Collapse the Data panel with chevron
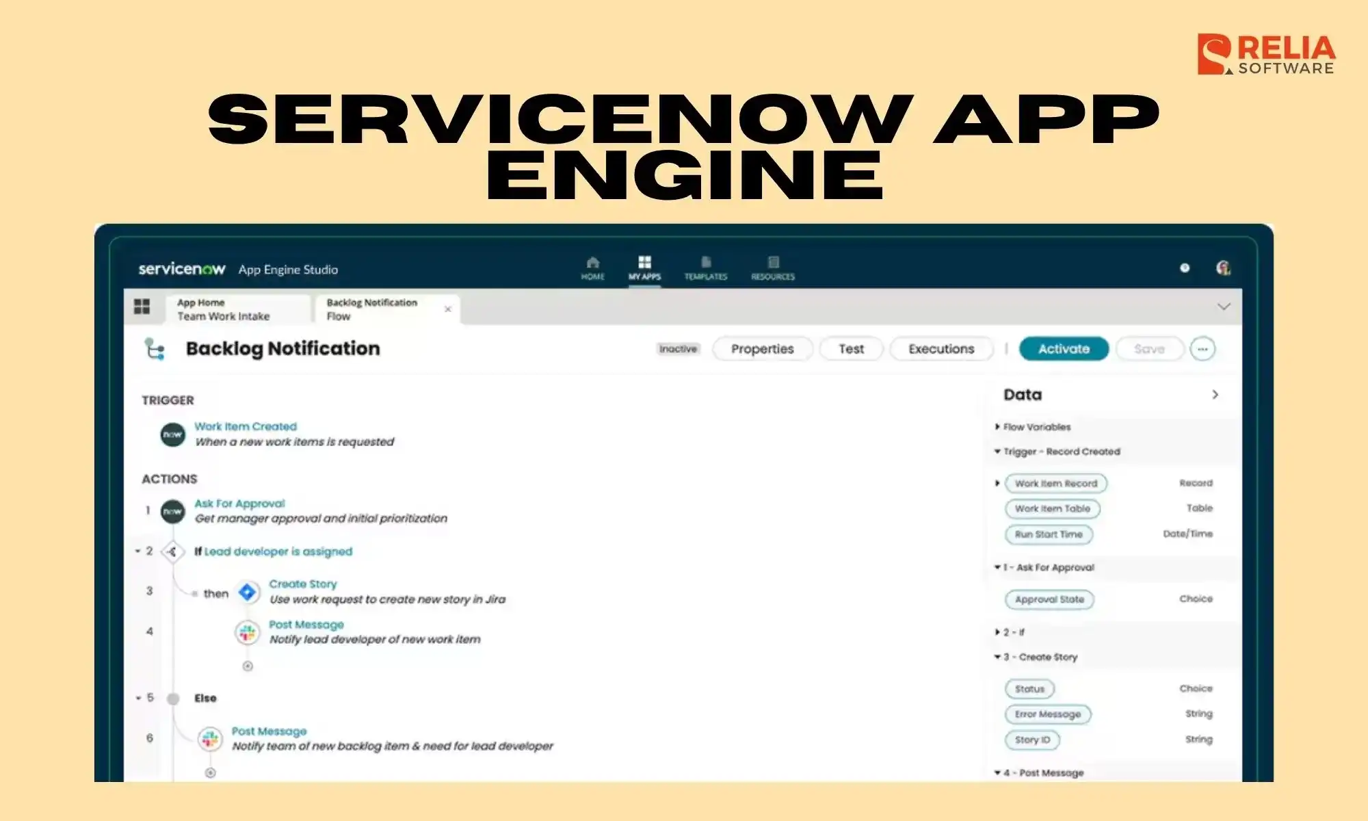Screen dimensions: 1368x821 (x=1215, y=395)
